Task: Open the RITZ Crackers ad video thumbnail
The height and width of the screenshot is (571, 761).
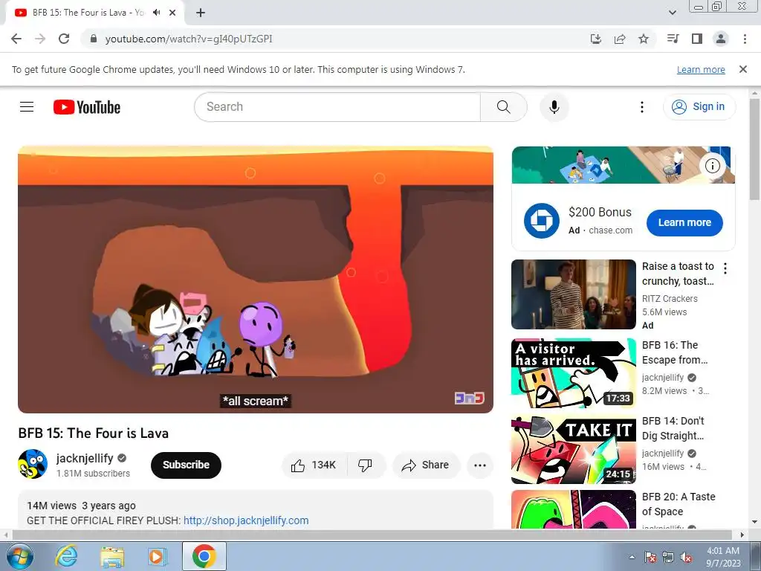Action: (573, 294)
